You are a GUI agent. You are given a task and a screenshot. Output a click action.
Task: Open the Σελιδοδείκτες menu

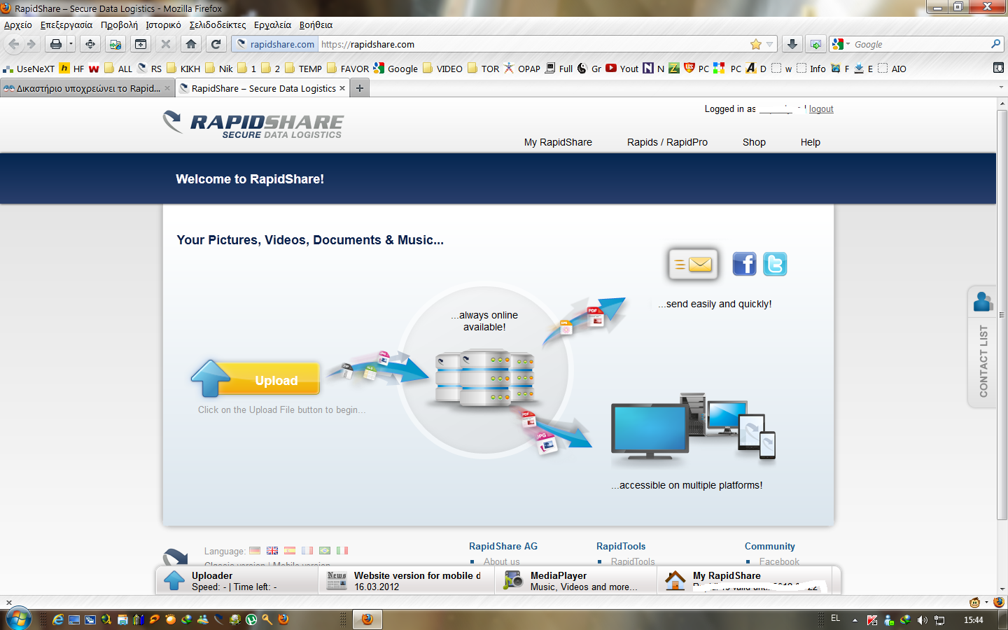click(218, 24)
